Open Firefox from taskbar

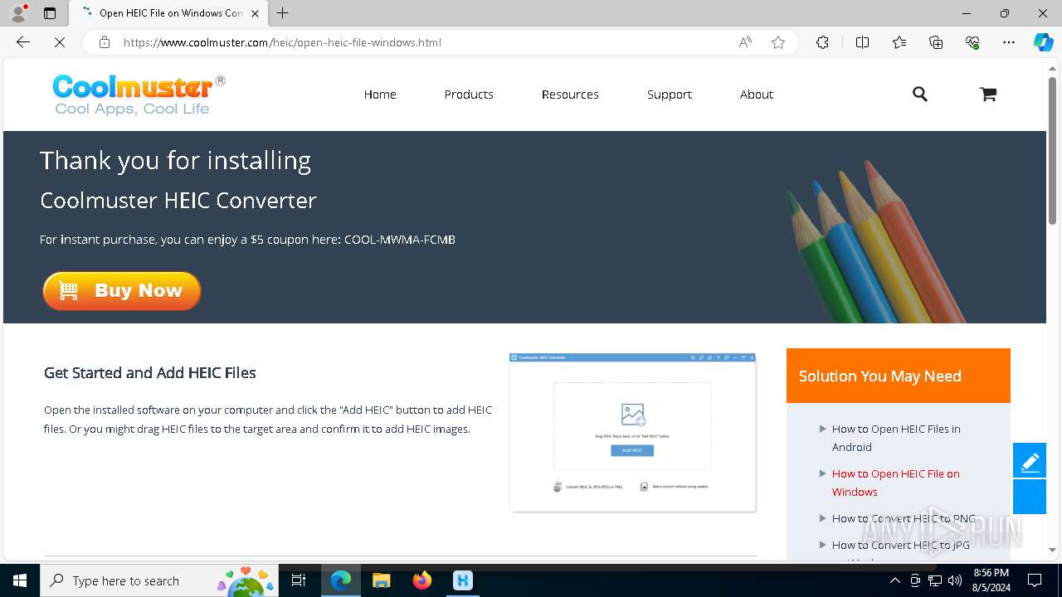(x=422, y=580)
